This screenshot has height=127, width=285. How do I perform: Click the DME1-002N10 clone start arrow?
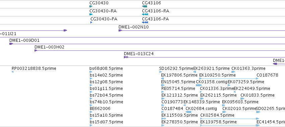pyautogui.click(x=120, y=30)
